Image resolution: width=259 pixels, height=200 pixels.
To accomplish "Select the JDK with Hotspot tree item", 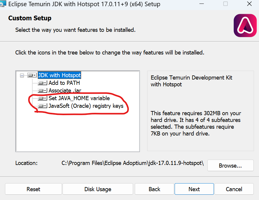I will pyautogui.click(x=60, y=75).
